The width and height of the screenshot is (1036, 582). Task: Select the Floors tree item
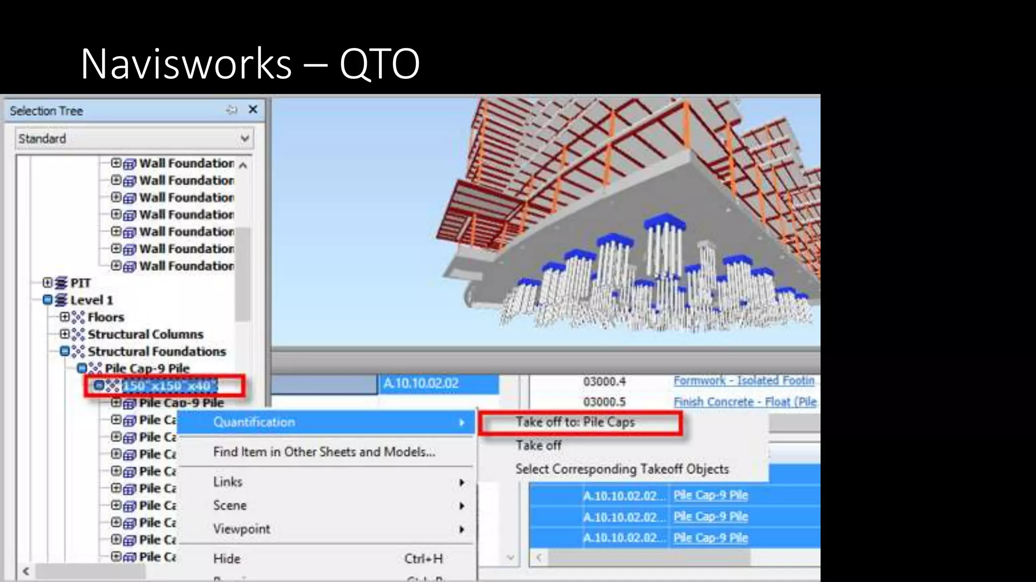106,317
